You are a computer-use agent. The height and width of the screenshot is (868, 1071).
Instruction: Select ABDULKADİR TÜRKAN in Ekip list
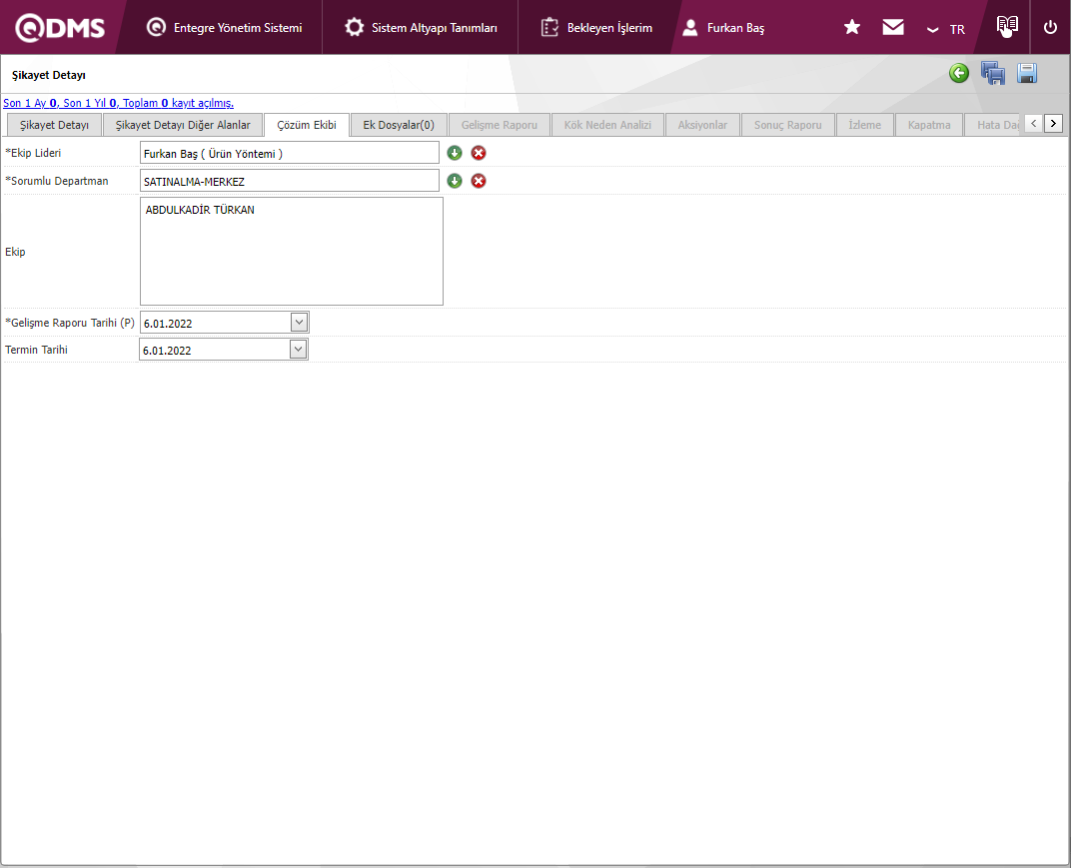coord(200,210)
